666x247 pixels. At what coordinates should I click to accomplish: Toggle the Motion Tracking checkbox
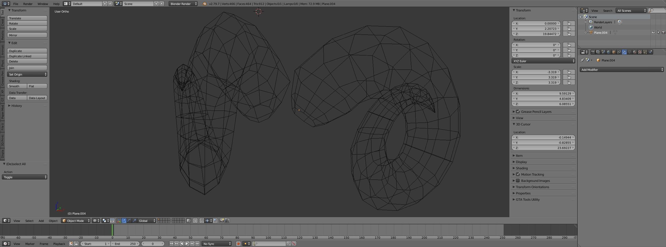(518, 174)
